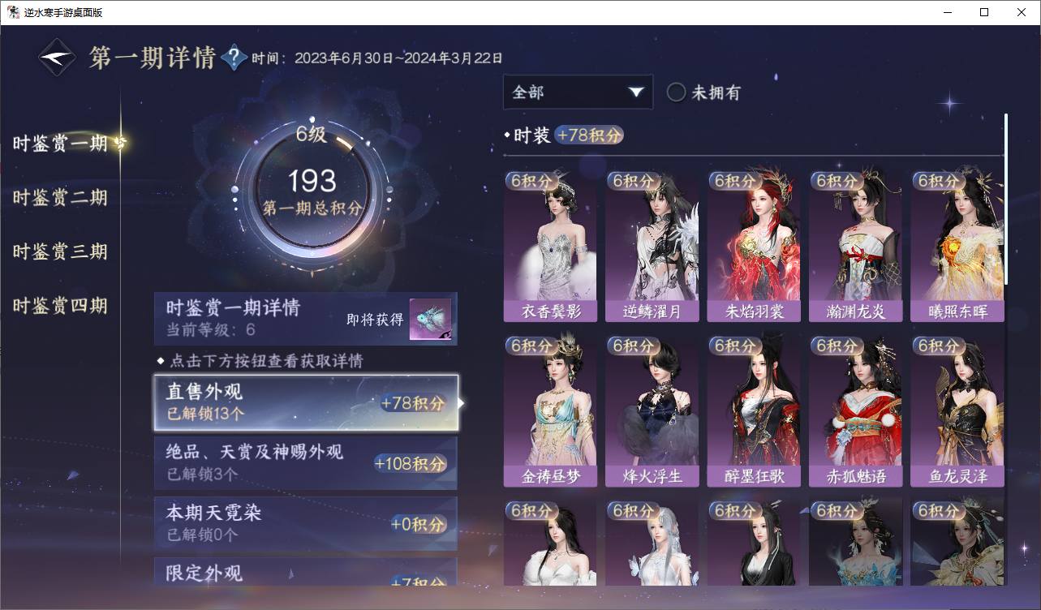Click the outfit list vertical scrollbar

(x=1006, y=199)
